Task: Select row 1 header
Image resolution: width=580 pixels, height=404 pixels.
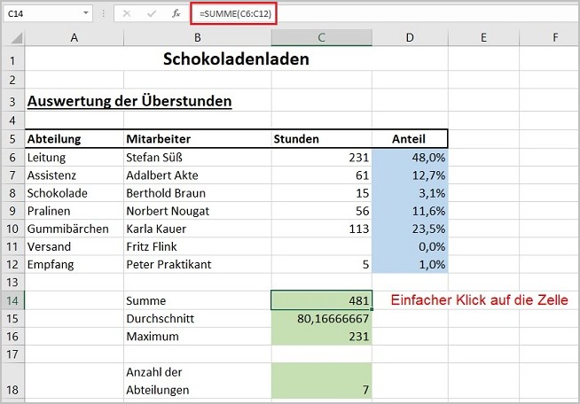Action: coord(12,58)
